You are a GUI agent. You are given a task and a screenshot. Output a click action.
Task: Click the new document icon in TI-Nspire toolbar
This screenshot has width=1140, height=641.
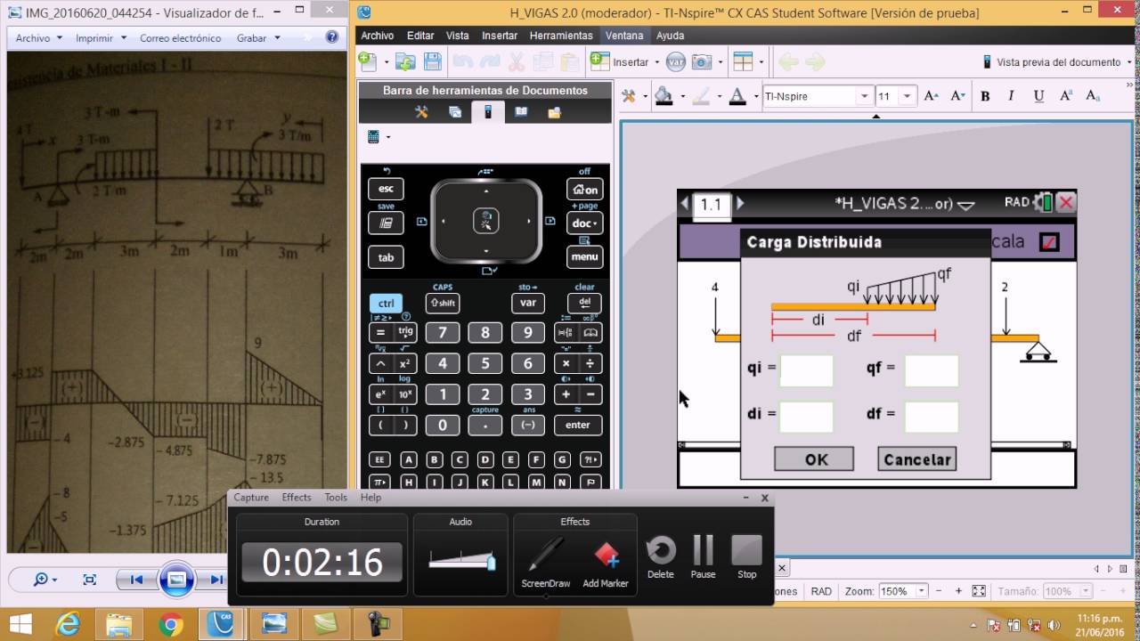(x=368, y=61)
